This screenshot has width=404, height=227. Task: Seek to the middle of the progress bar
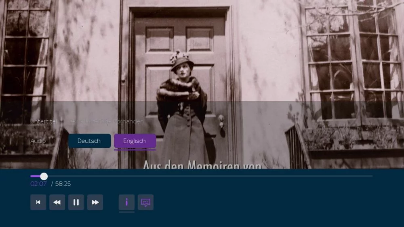[x=202, y=176]
